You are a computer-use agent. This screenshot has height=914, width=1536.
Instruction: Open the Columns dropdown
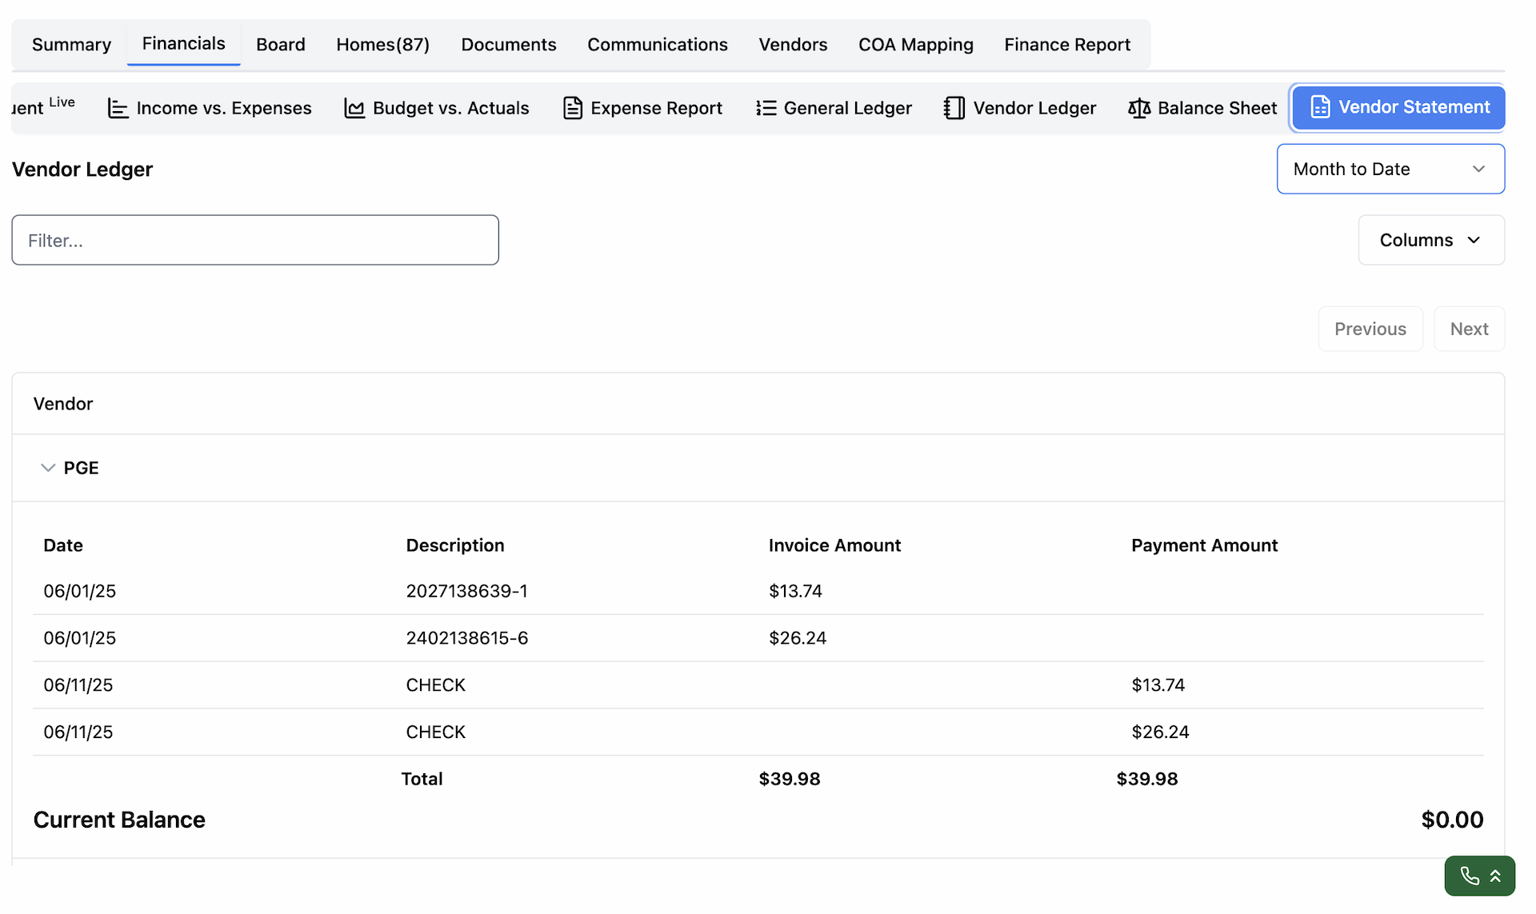point(1430,240)
